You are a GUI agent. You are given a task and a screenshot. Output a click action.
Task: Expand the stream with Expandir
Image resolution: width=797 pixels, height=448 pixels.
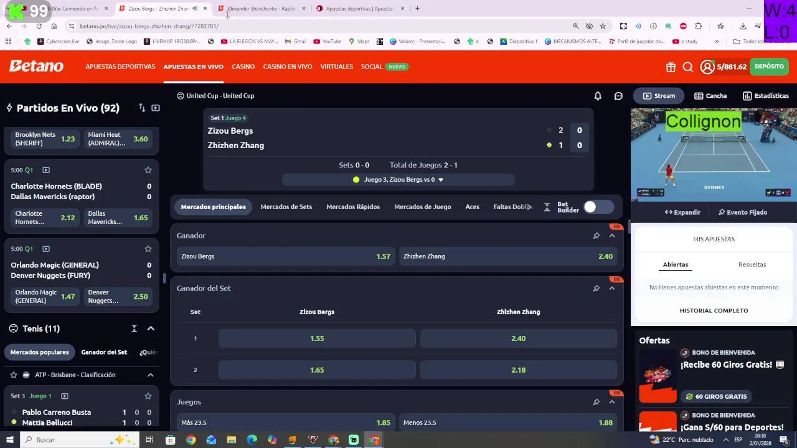[x=682, y=212]
